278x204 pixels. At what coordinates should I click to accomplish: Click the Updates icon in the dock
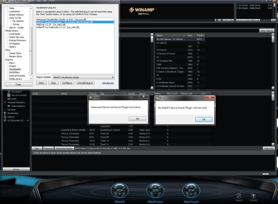click(253, 197)
